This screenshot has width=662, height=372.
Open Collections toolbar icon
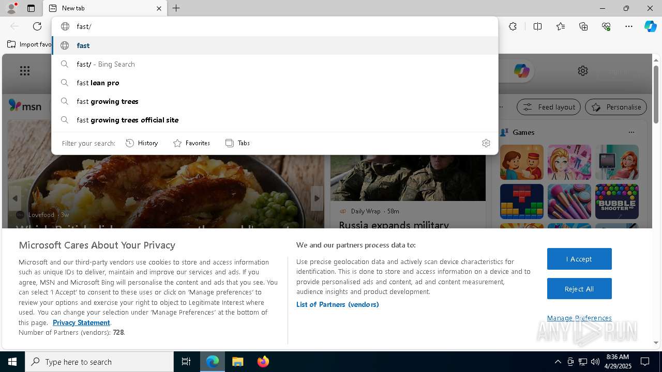point(583,26)
